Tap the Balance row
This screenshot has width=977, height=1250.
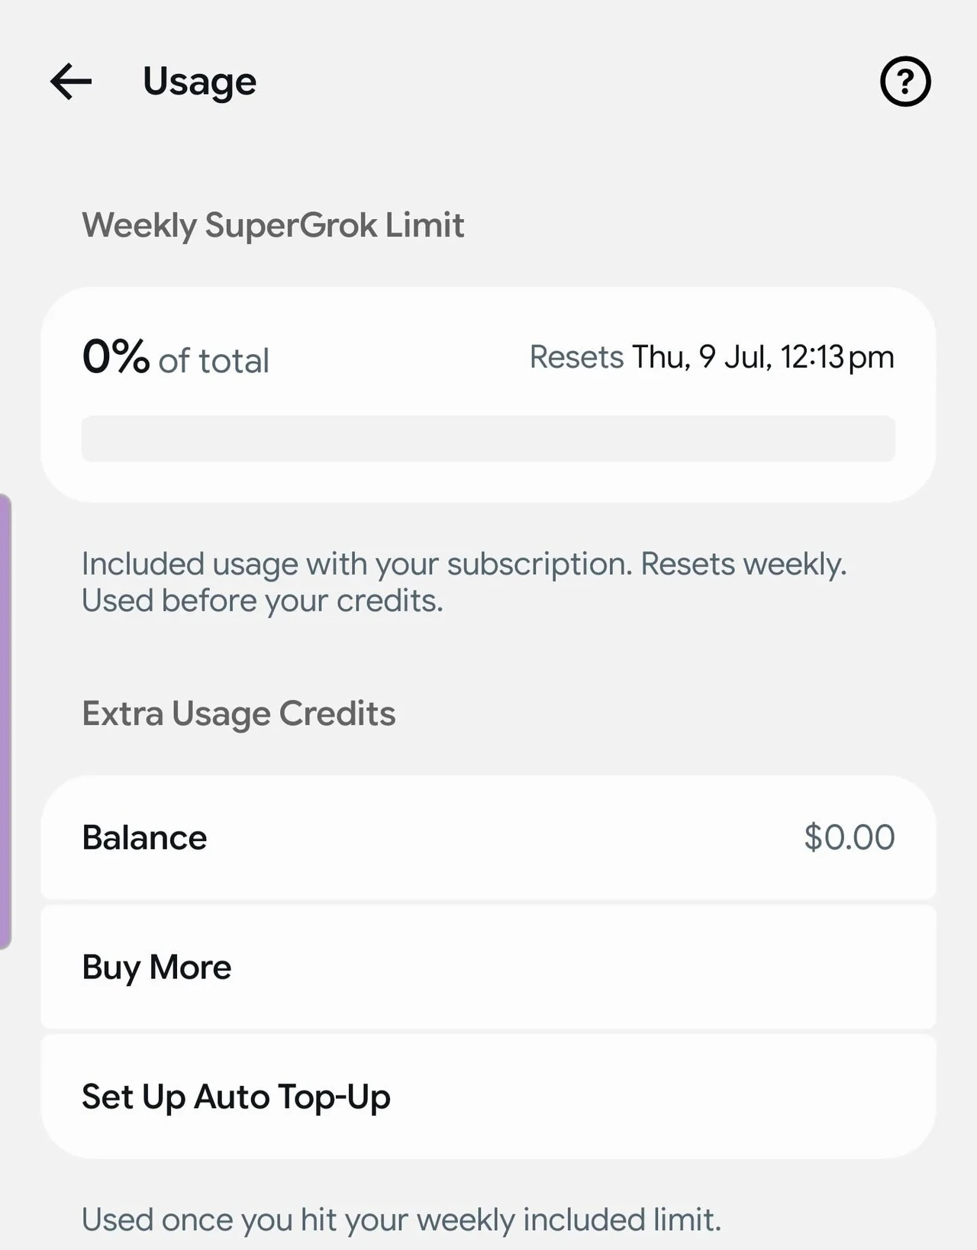[488, 838]
